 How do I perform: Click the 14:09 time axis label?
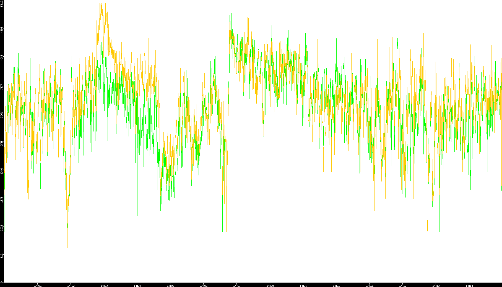tap(303, 286)
